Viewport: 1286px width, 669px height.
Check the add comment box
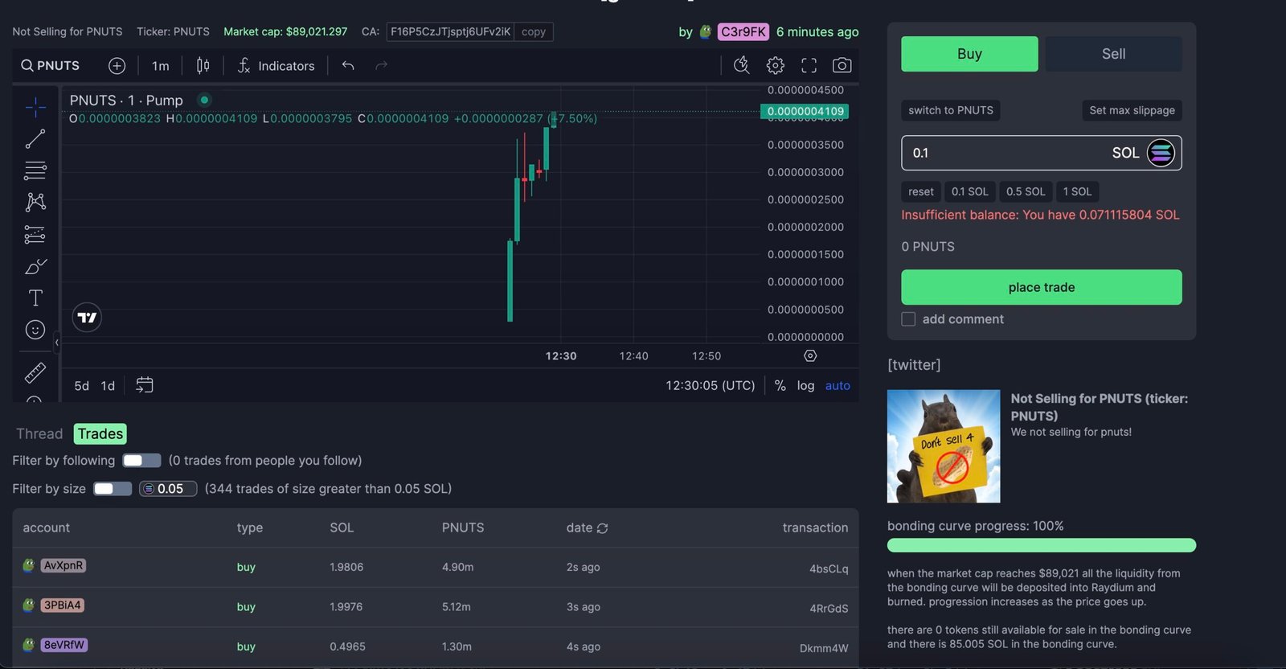(908, 319)
